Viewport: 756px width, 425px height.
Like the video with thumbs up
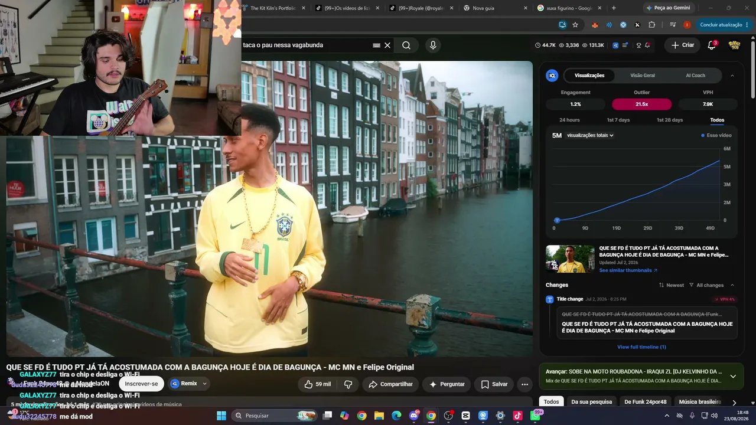pyautogui.click(x=317, y=384)
